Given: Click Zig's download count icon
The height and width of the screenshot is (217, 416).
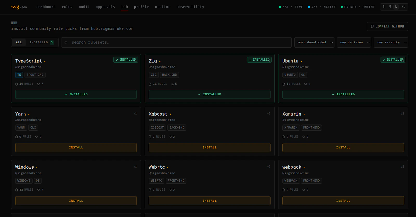Looking at the screenshot, I should coord(172,84).
